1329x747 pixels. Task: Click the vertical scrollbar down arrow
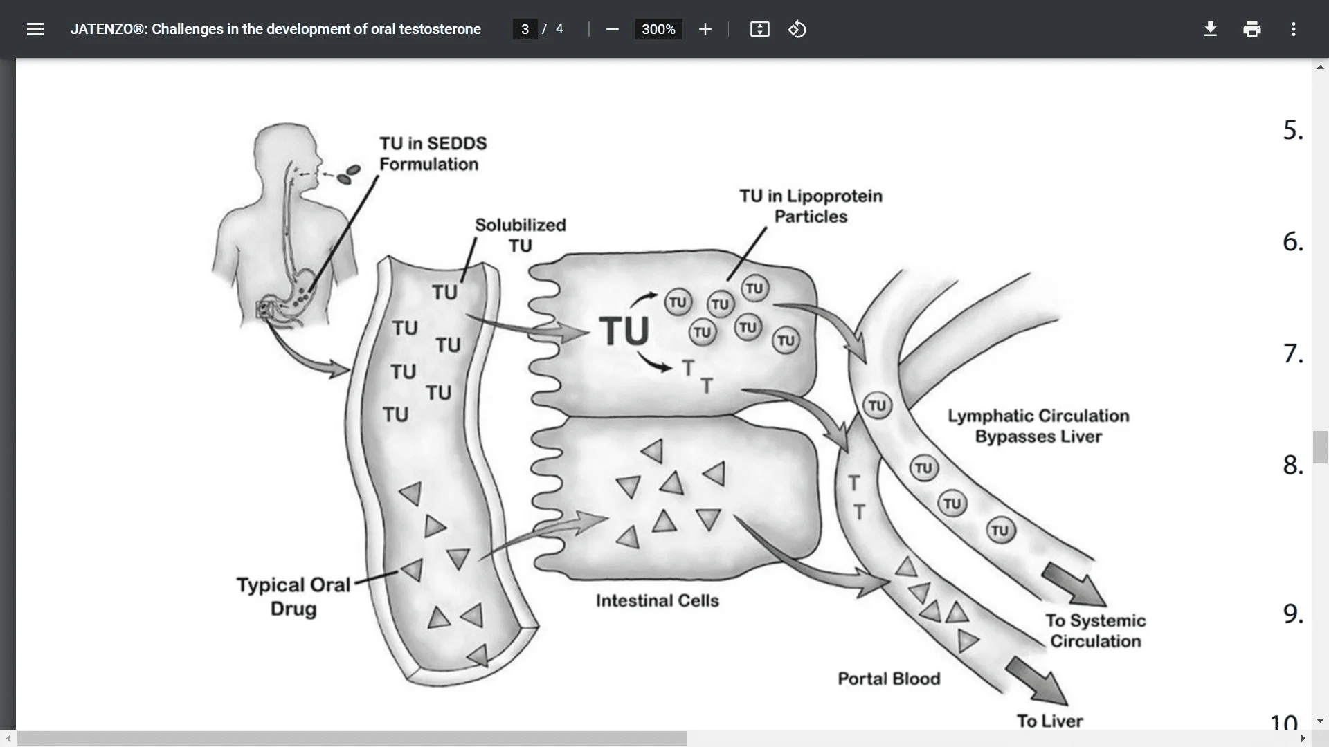tap(1320, 721)
